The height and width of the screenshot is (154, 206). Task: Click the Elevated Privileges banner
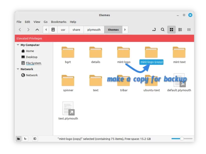coord(104,38)
